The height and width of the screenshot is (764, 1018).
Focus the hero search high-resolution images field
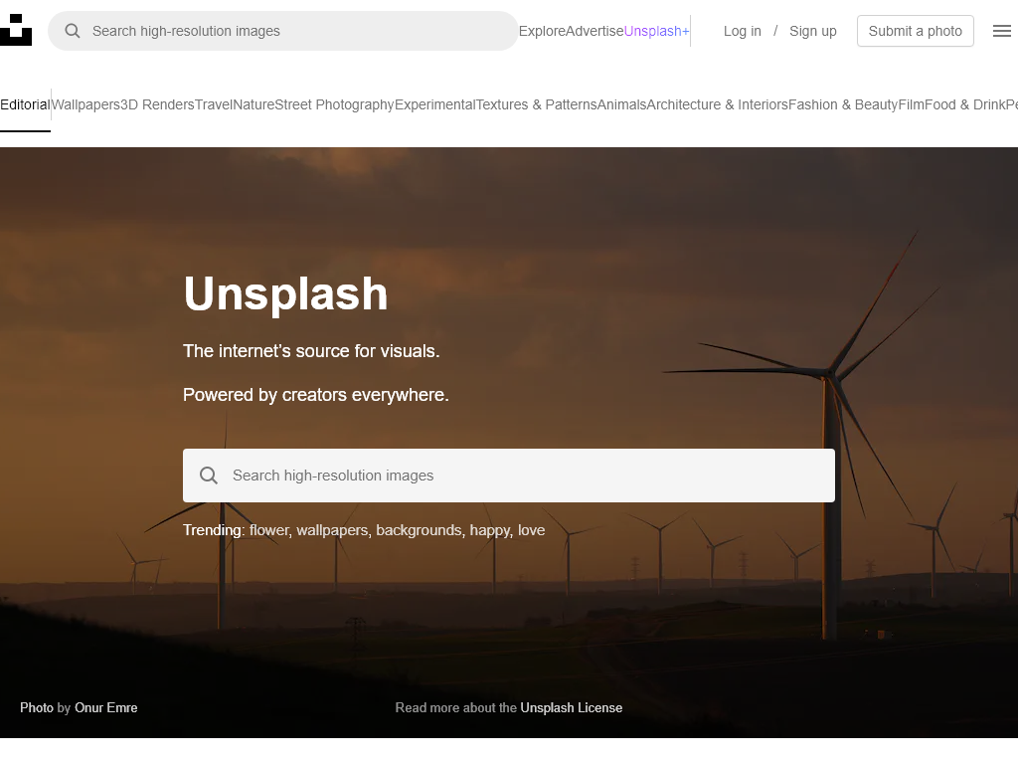pos(509,475)
